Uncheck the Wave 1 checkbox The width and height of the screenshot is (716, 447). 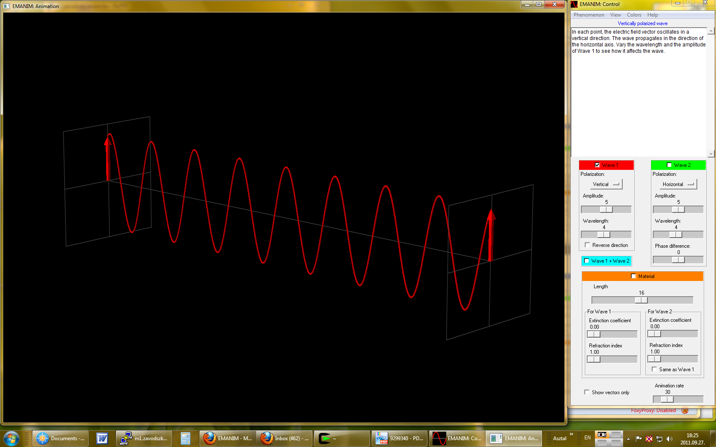[597, 165]
